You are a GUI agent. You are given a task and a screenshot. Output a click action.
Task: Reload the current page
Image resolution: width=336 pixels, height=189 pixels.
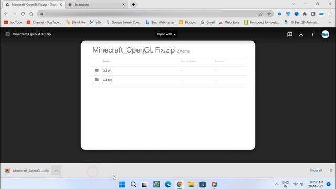[x=23, y=14]
